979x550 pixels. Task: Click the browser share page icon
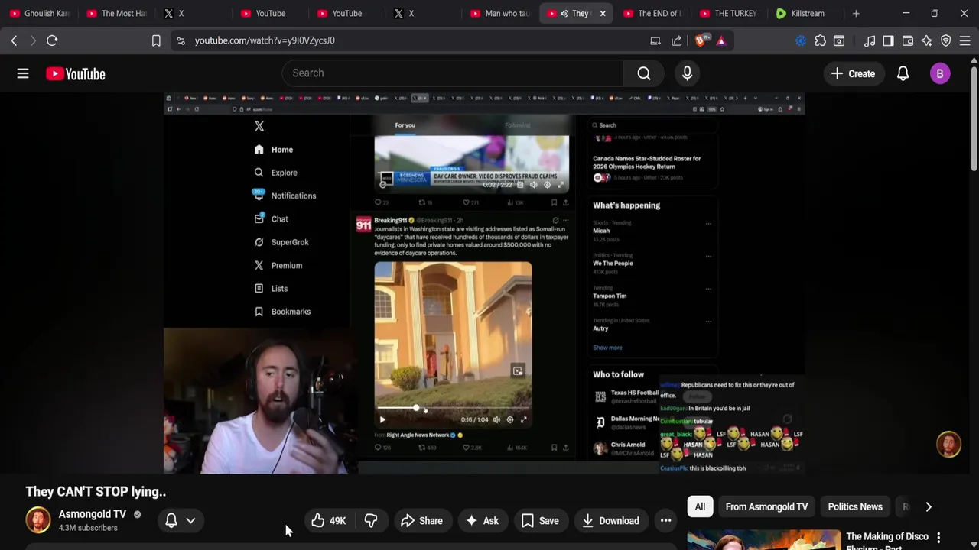(677, 40)
